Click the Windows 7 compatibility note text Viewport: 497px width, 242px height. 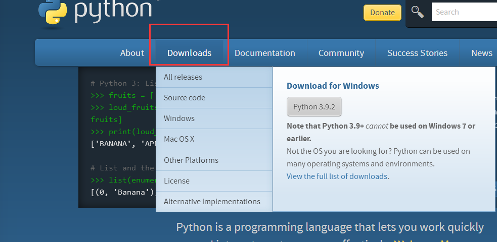coord(381,133)
